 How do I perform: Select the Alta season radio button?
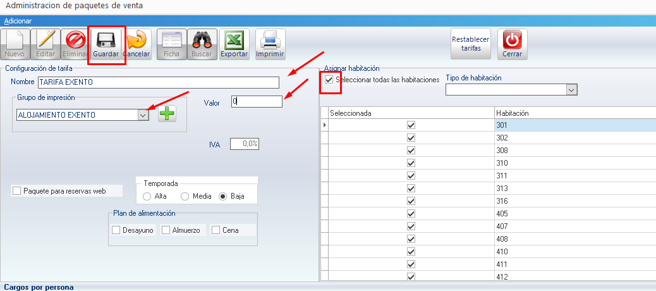[x=147, y=196]
